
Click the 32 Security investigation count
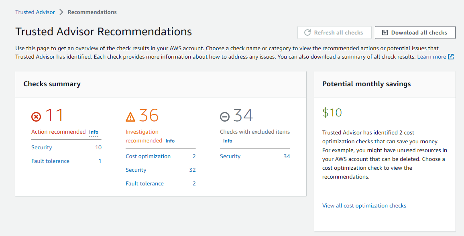192,170
